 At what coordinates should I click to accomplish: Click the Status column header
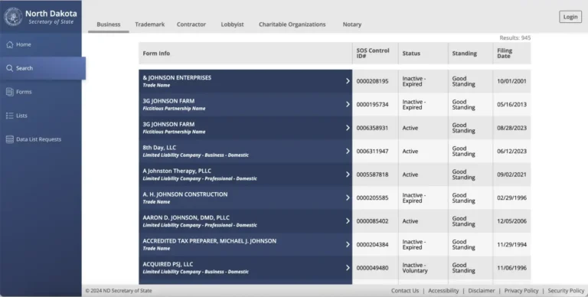(x=423, y=54)
